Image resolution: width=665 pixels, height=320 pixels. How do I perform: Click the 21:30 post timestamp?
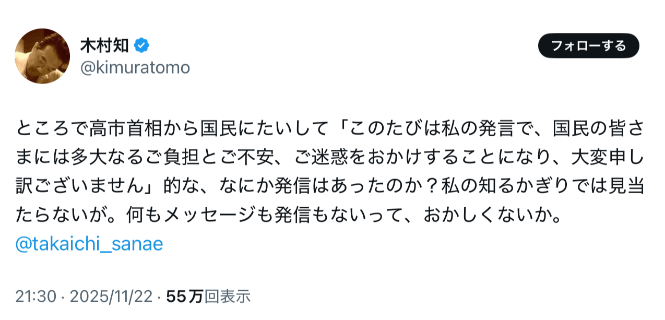tap(35, 297)
